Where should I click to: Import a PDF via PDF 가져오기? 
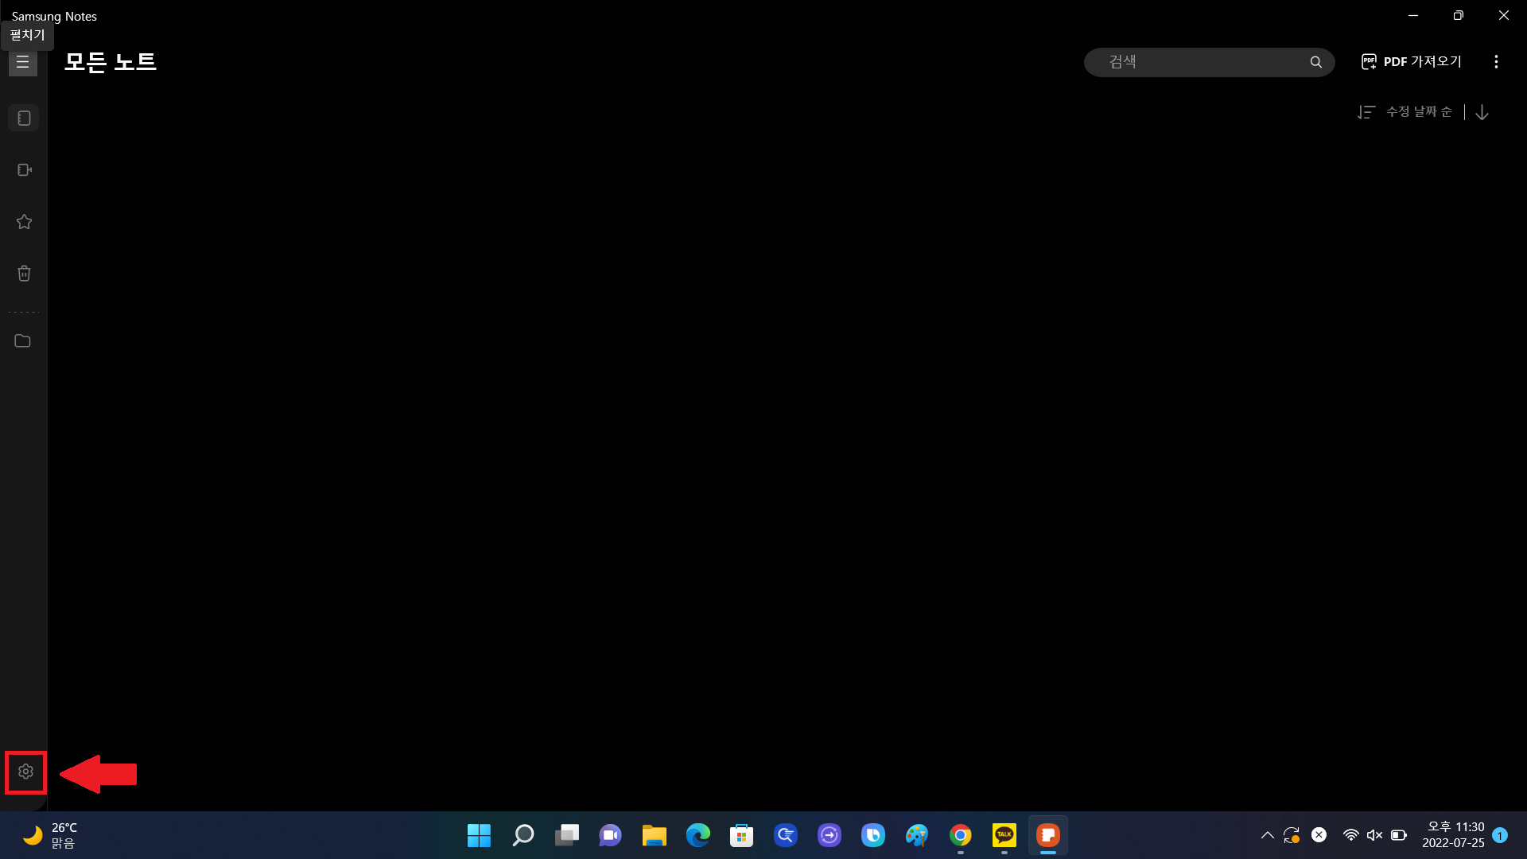1412,62
